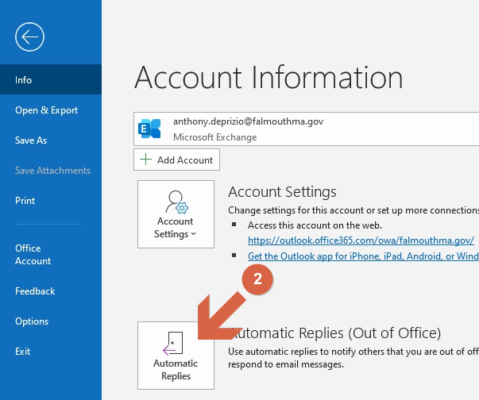
Task: Expand the Account Settings dropdown button
Action: (176, 213)
